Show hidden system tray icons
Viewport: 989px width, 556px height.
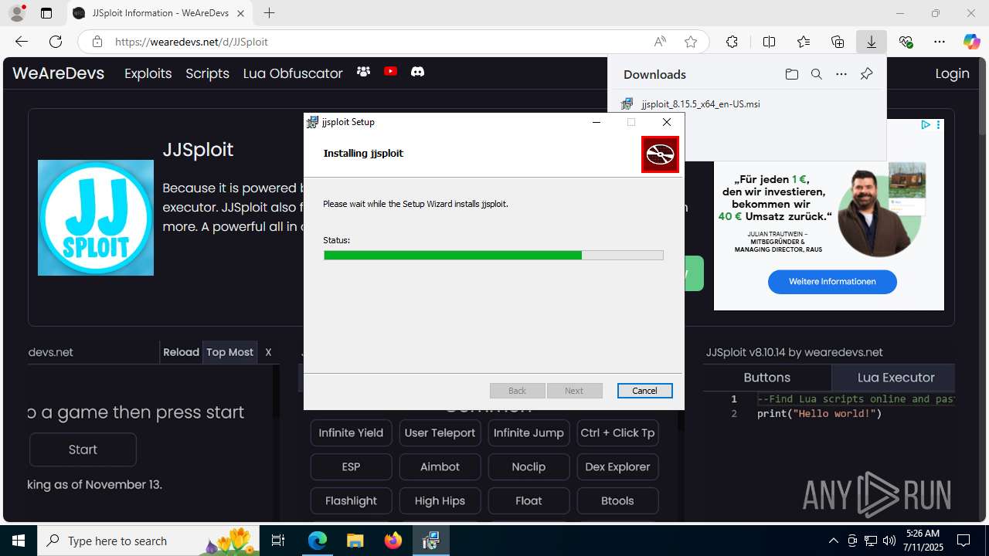[x=833, y=541]
